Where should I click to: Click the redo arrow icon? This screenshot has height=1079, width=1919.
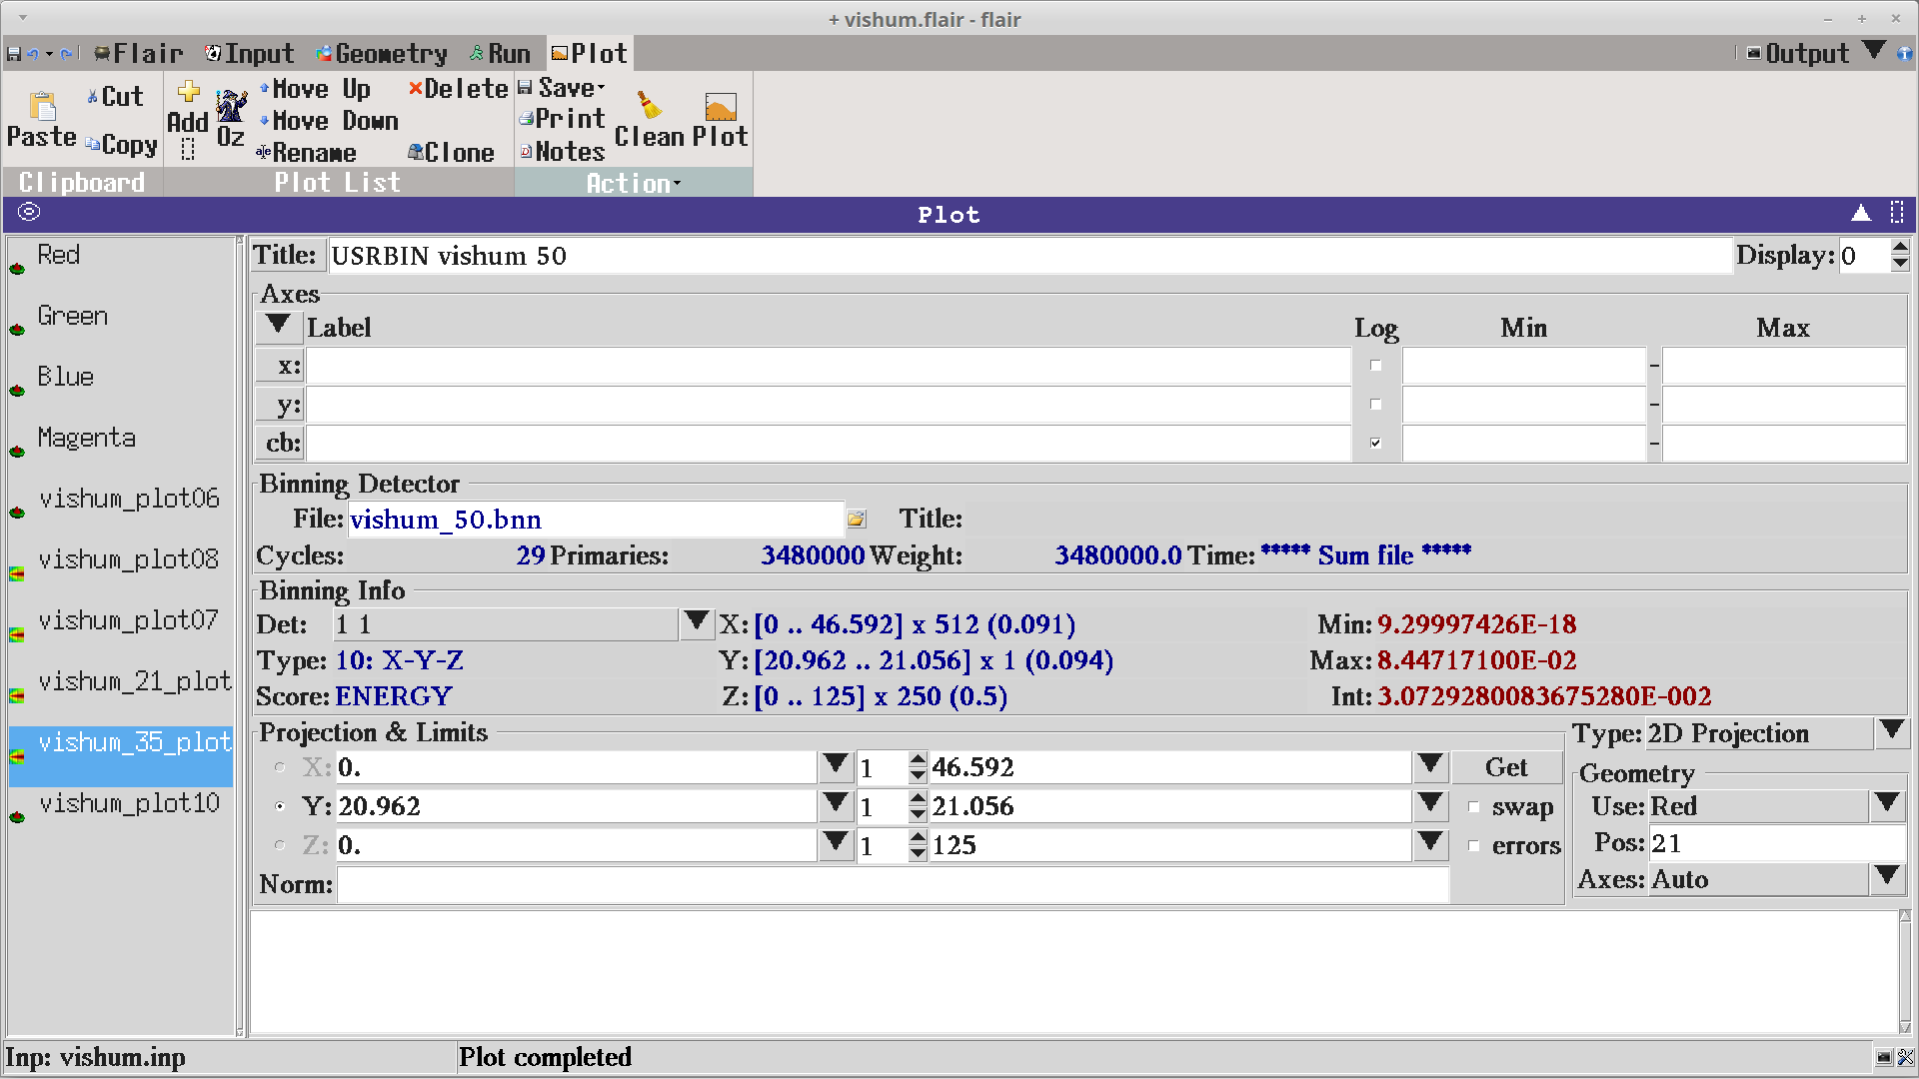[66, 54]
